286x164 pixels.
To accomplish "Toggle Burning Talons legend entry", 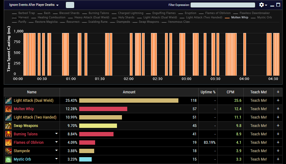I will (95, 13).
